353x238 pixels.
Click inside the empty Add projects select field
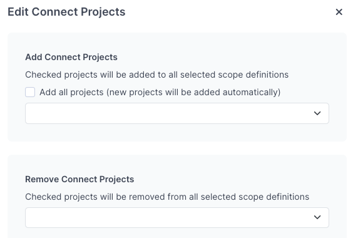click(177, 113)
